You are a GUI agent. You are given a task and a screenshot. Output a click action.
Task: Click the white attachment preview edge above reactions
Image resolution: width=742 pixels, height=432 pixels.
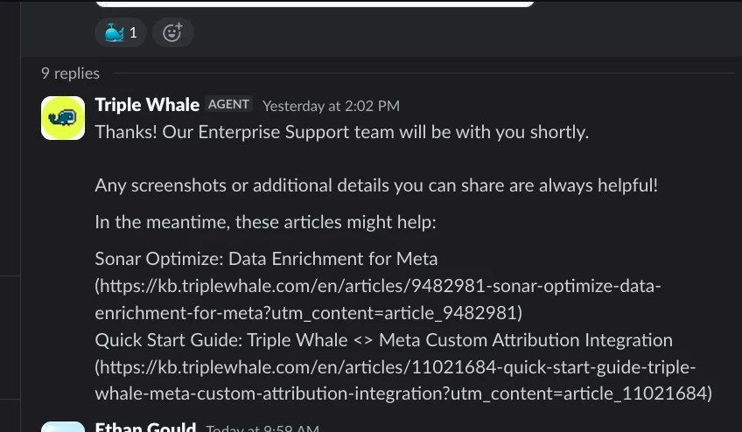315,3
